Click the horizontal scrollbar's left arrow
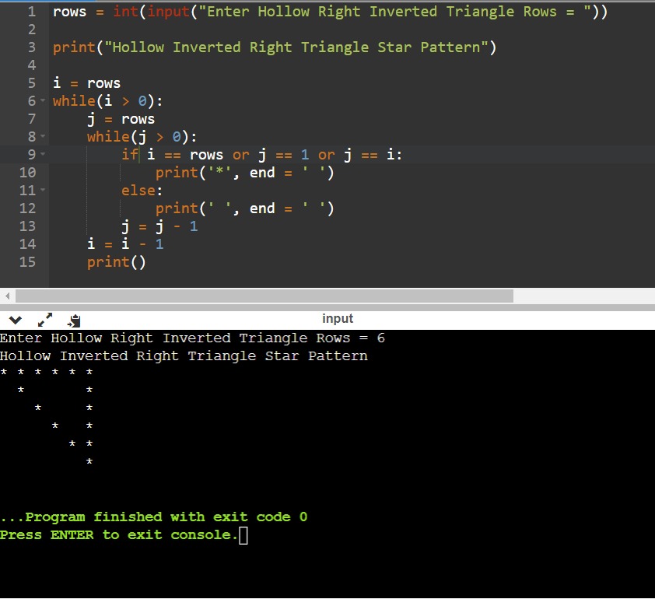This screenshot has height=599, width=655. click(x=7, y=296)
